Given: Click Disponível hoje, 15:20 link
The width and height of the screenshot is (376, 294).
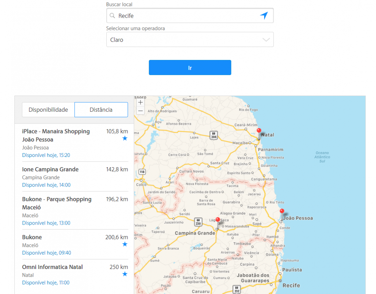Looking at the screenshot, I should (x=46, y=155).
